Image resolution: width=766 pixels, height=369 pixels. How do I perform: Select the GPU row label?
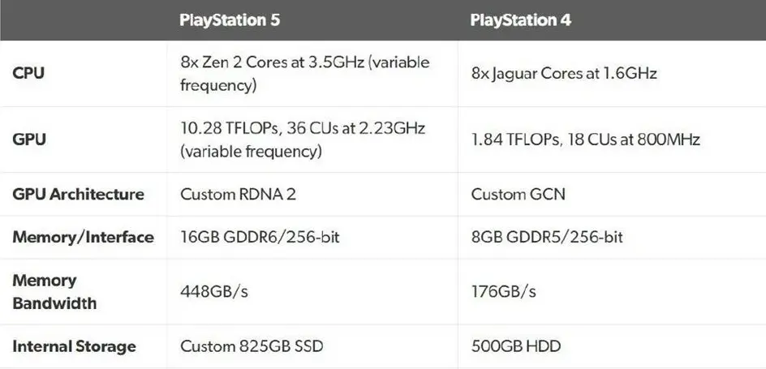(x=29, y=139)
